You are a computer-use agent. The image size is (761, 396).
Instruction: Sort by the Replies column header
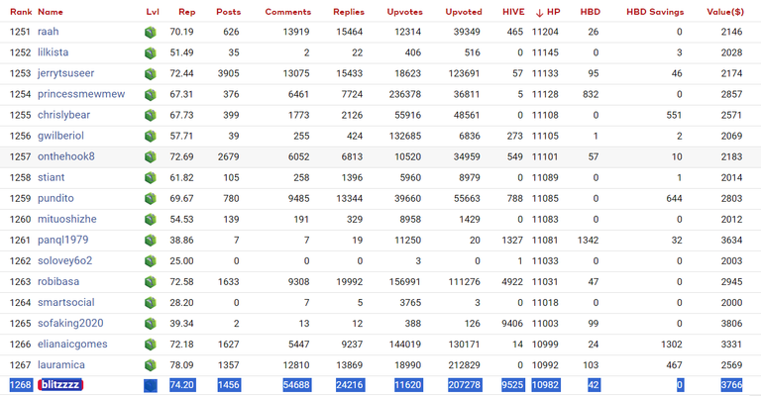point(349,12)
